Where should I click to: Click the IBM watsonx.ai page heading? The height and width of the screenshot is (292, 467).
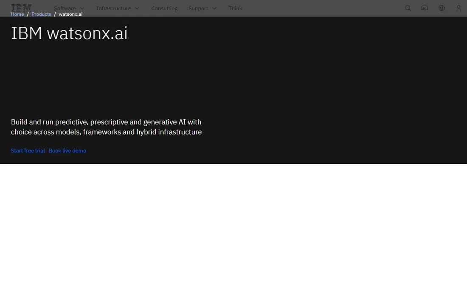69,33
